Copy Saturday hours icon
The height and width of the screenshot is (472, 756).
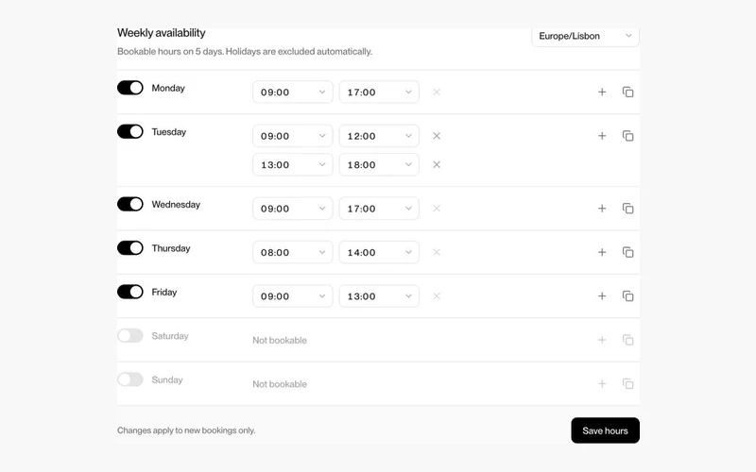point(627,340)
